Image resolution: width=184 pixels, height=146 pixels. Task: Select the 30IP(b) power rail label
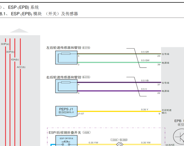[x=10, y=52]
